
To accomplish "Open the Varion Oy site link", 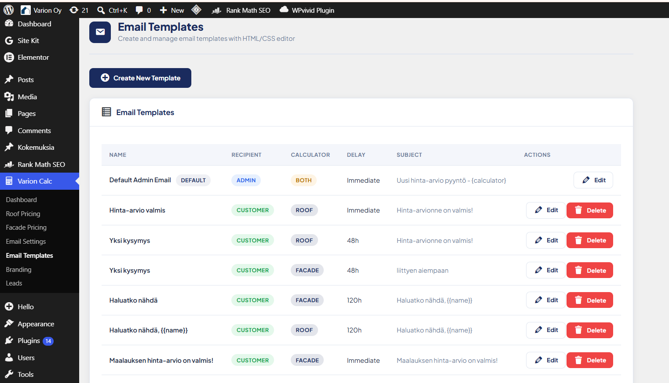I will [x=41, y=10].
